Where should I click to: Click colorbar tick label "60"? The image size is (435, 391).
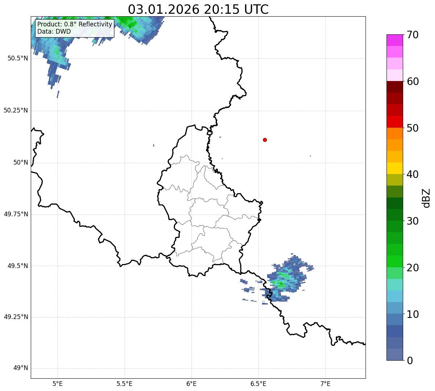click(413, 81)
